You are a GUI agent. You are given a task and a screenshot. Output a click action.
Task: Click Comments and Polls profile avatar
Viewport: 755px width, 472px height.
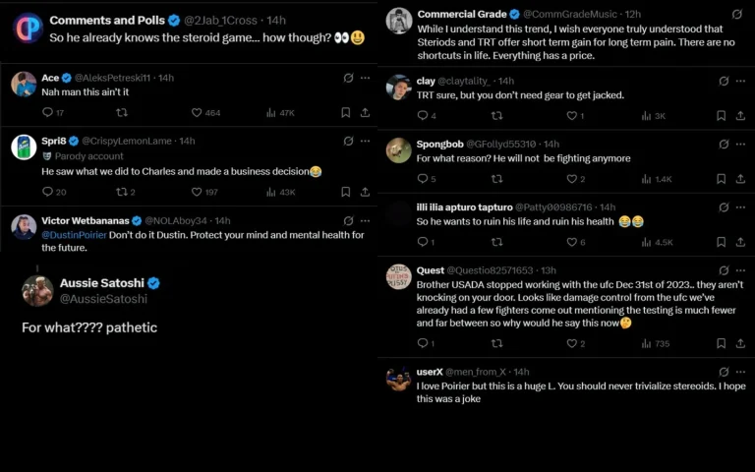coord(28,28)
